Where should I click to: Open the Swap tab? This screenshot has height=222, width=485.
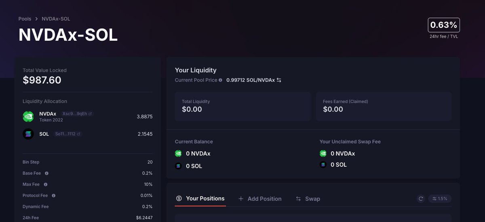pos(308,199)
